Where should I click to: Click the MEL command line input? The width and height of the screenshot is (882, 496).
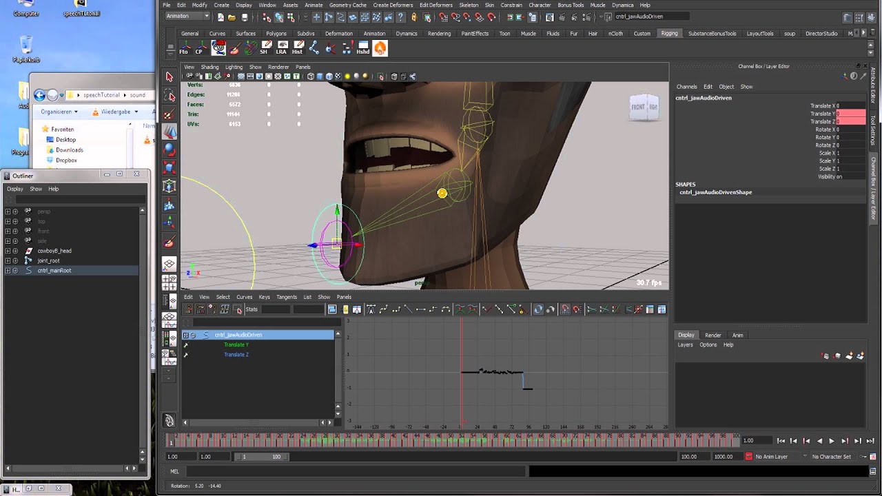click(x=356, y=472)
